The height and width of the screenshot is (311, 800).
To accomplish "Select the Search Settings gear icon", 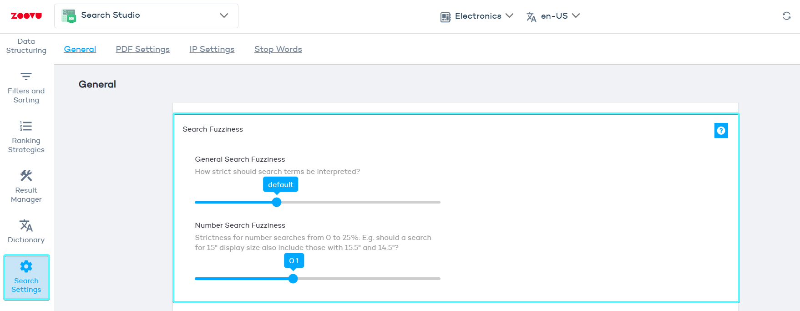I will pos(26,266).
